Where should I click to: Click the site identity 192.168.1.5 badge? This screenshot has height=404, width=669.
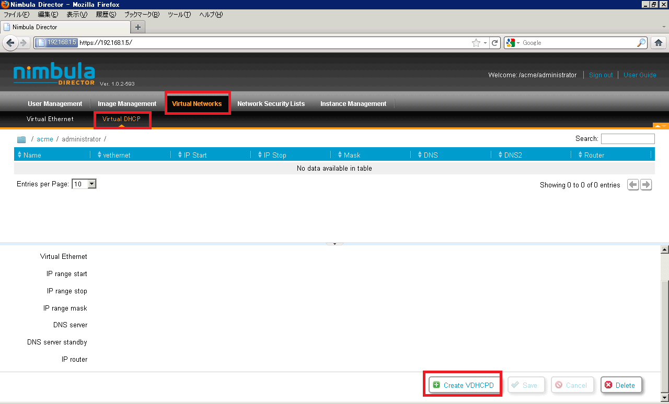coord(57,43)
